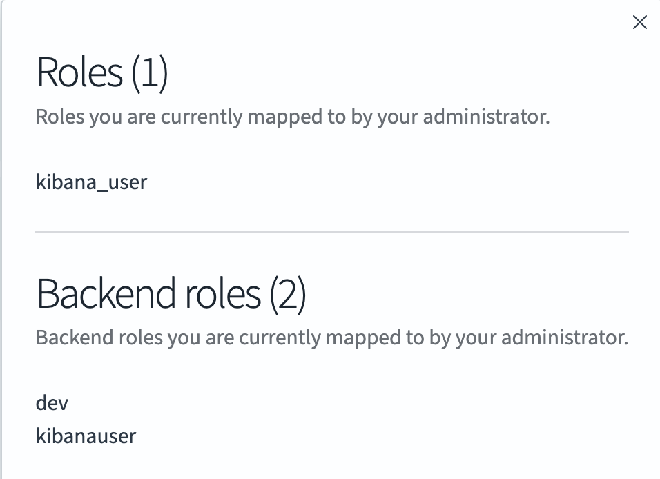Select the kibanauser backend role
Image resolution: width=660 pixels, height=479 pixels.
tap(86, 436)
